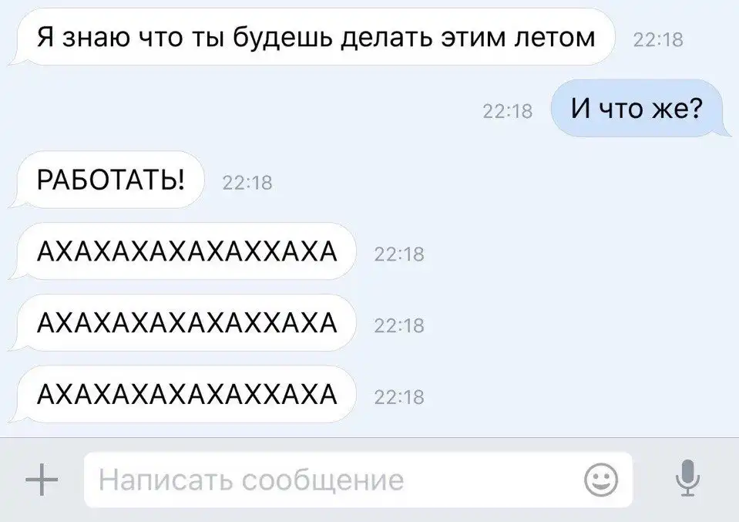
Task: Click the 22:18 timestamp beside "И что же?"
Action: pos(508,111)
